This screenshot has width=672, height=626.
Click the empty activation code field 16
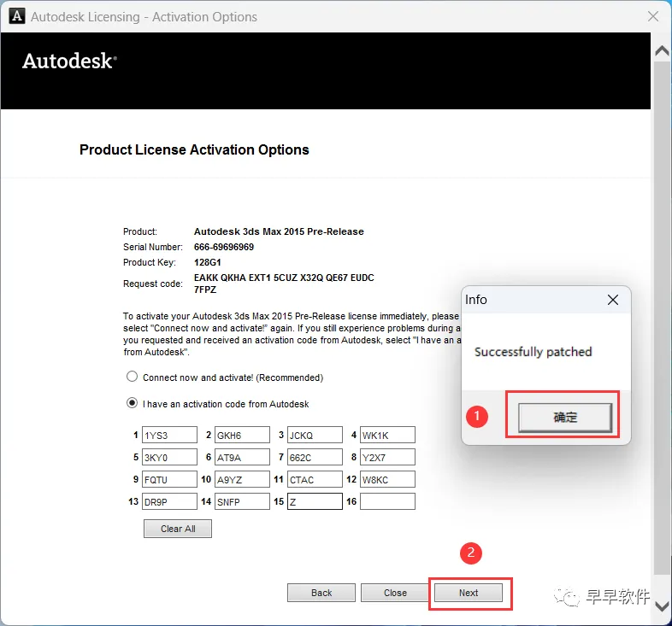pos(387,502)
